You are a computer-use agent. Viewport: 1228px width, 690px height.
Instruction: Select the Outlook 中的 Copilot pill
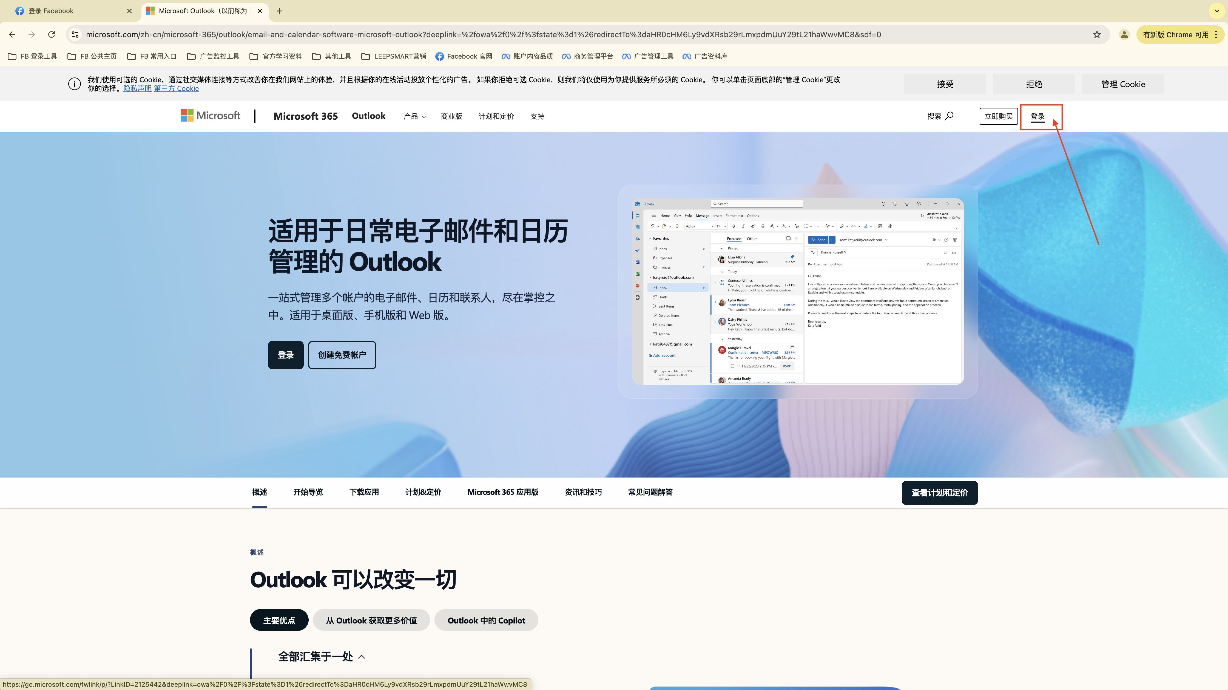point(486,620)
